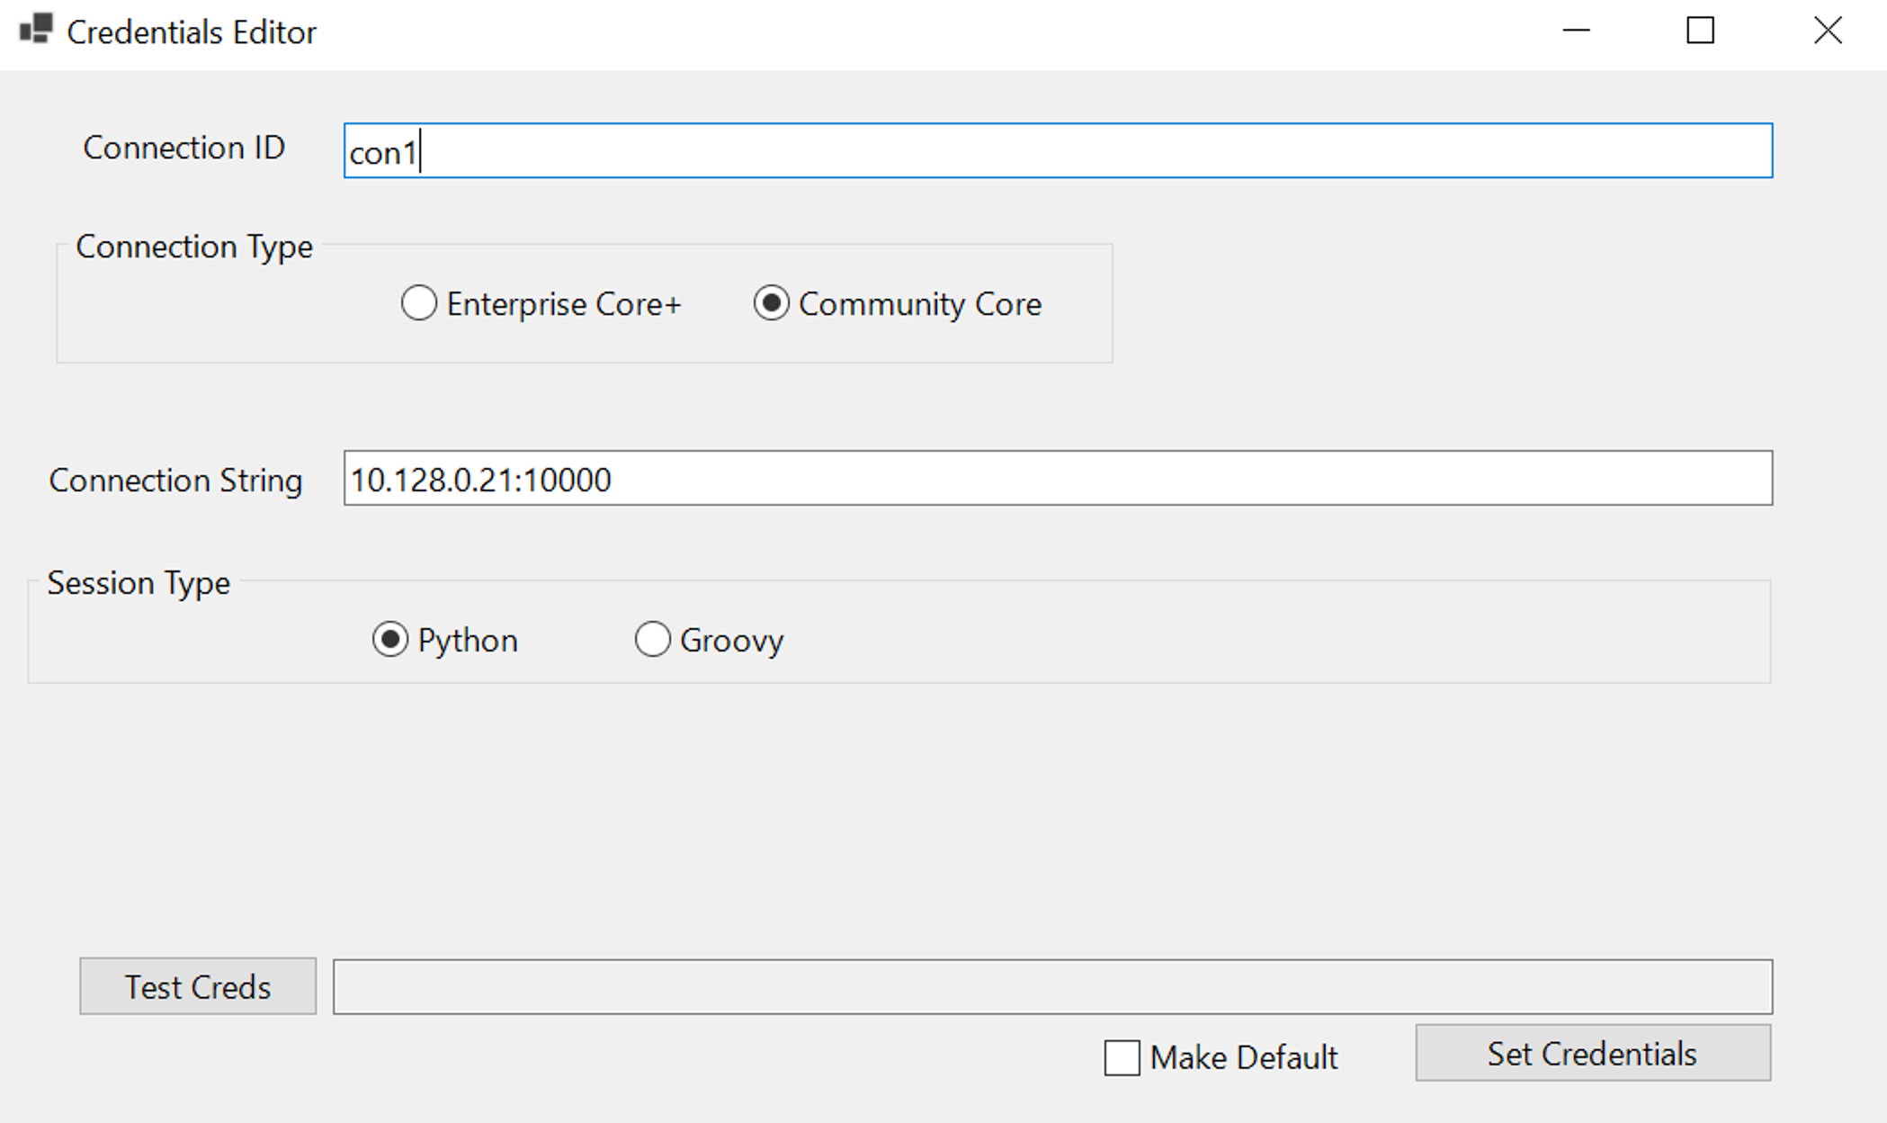Click the Make Default label text
Viewport: 1887px width, 1123px height.
tap(1243, 1057)
